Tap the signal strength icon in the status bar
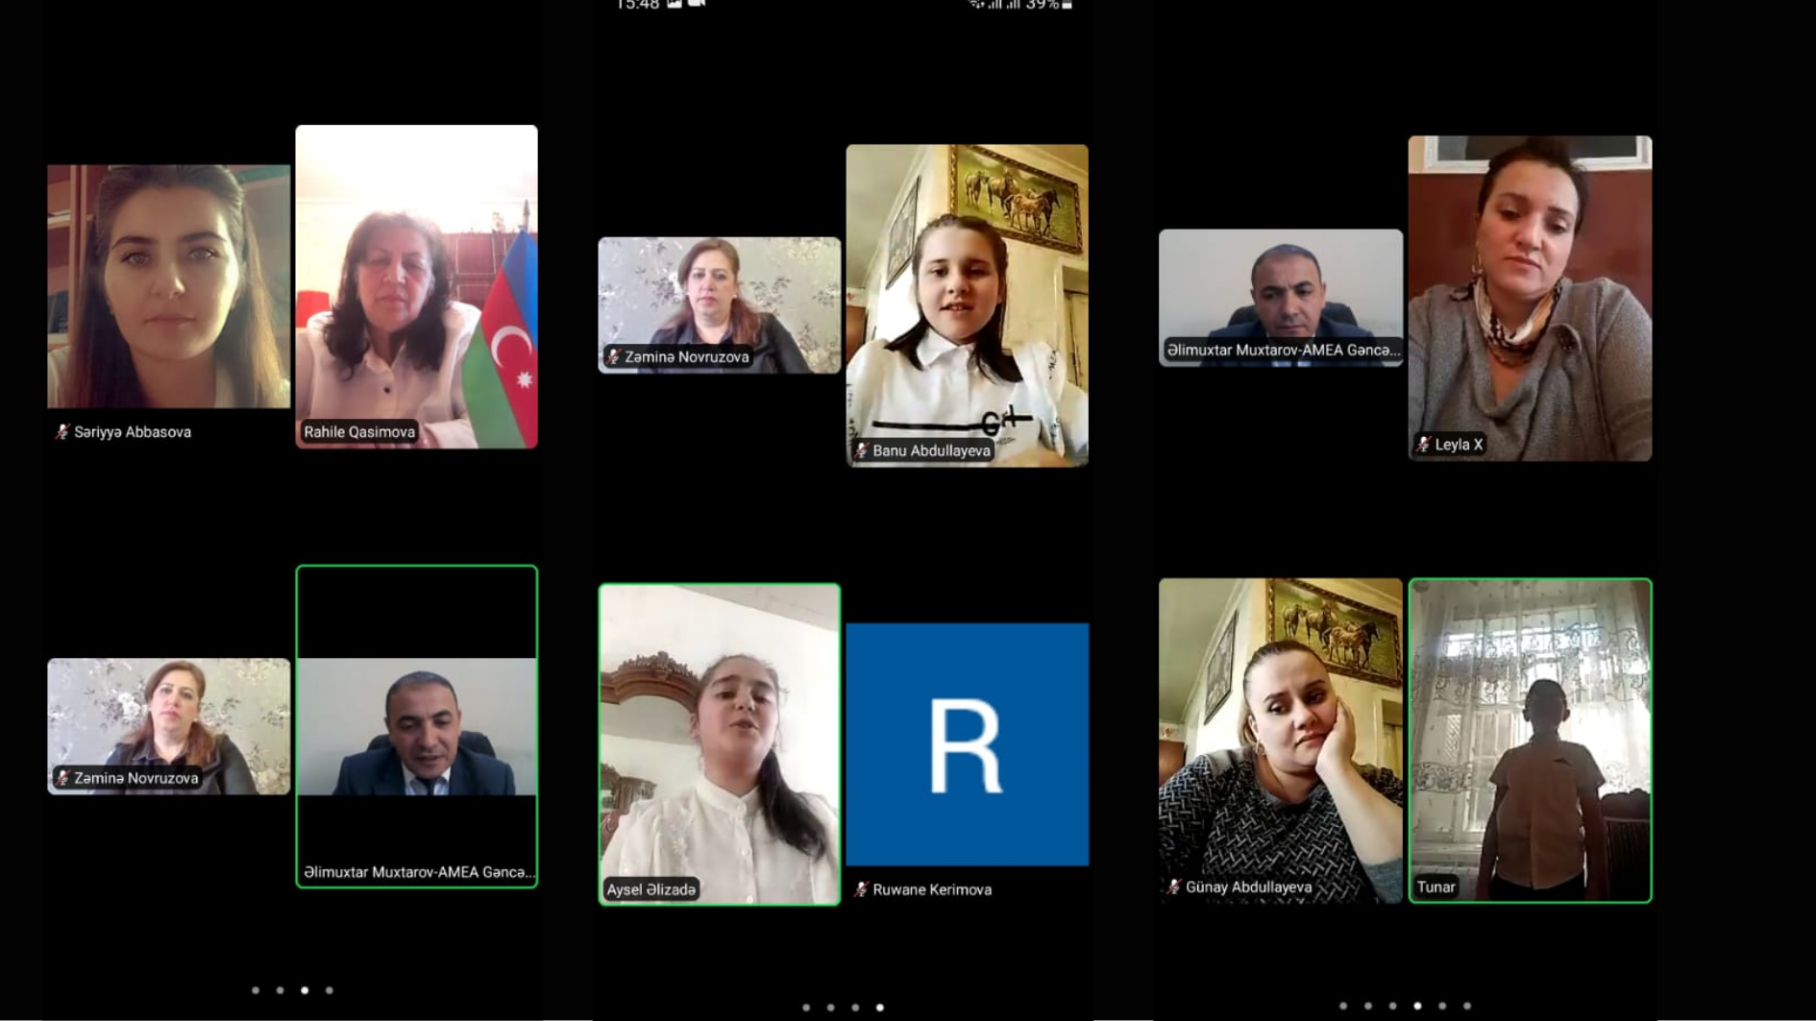This screenshot has height=1021, width=1816. coord(1001,5)
